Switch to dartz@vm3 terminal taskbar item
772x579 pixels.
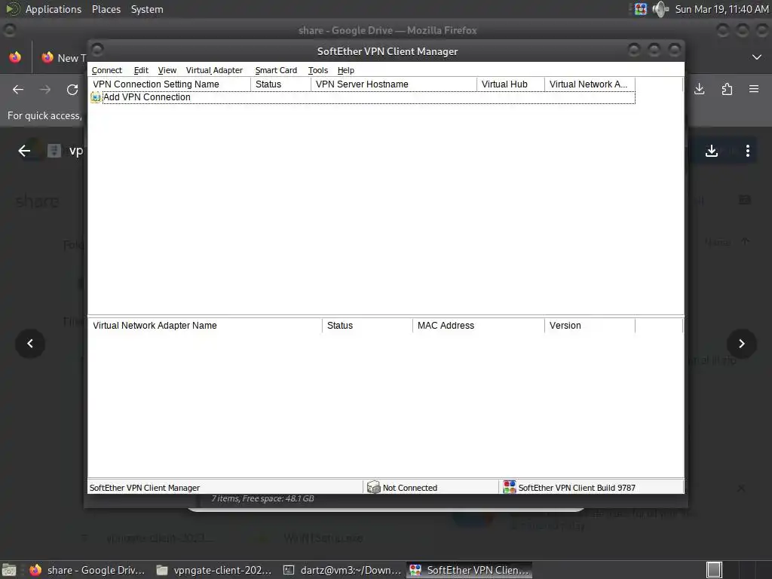343,570
